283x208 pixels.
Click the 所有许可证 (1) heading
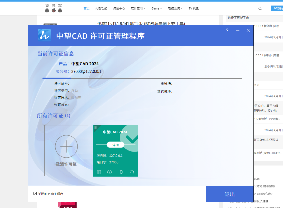click(54, 116)
